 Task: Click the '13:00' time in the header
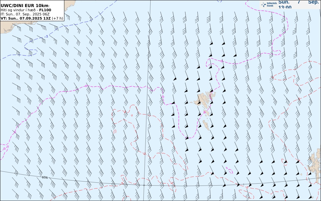click(285, 7)
